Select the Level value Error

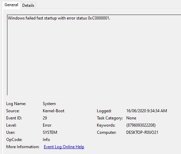[x=47, y=125]
